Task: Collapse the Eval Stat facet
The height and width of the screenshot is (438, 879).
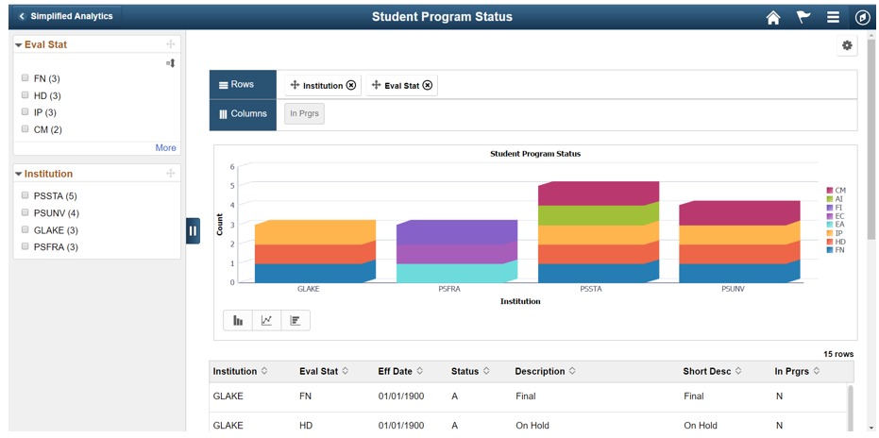Action: [x=19, y=45]
